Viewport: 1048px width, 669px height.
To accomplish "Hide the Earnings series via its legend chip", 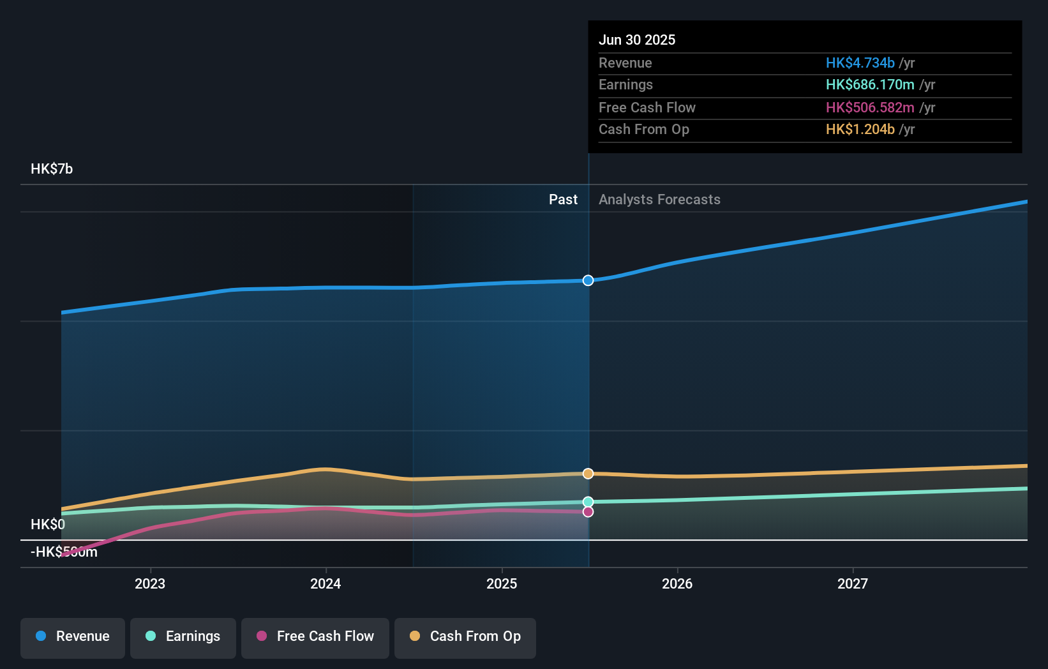I will point(183,636).
